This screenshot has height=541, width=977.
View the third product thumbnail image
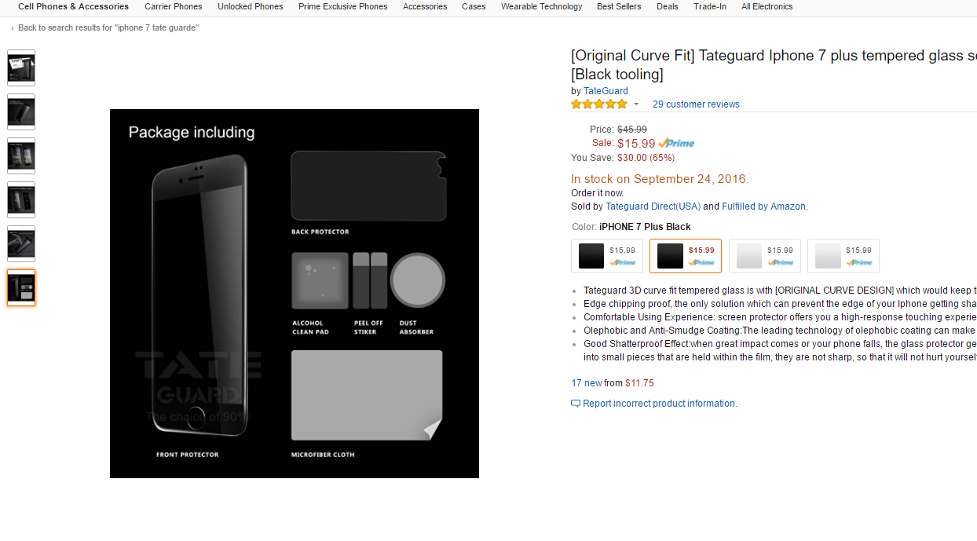(x=21, y=156)
